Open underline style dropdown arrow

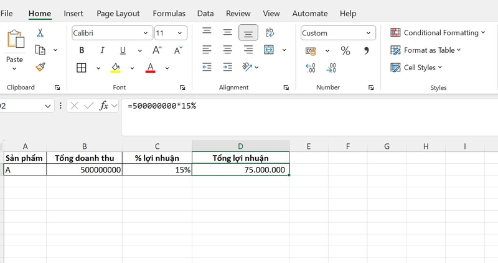pos(139,51)
